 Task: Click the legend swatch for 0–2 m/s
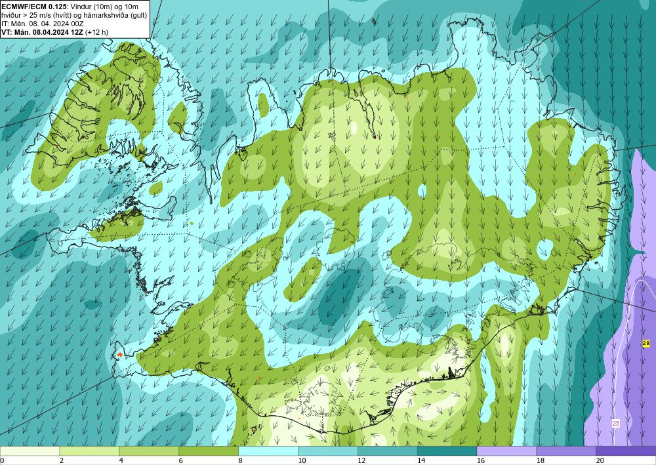pos(30,451)
